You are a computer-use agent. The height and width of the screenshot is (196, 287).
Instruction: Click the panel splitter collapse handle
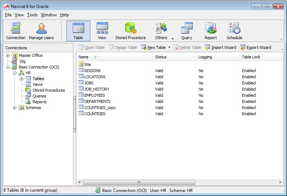(x=75, y=114)
